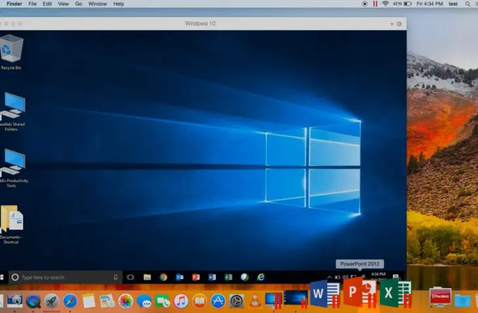Open Word 2013 in the Mac Dock

[325, 293]
